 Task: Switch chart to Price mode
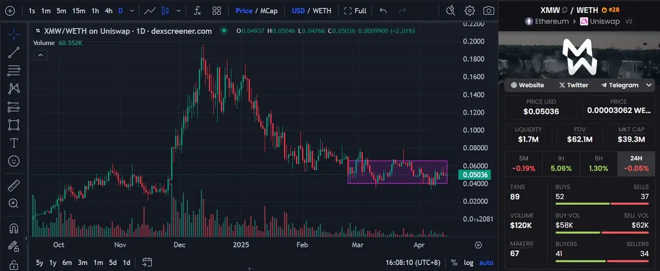click(x=244, y=11)
